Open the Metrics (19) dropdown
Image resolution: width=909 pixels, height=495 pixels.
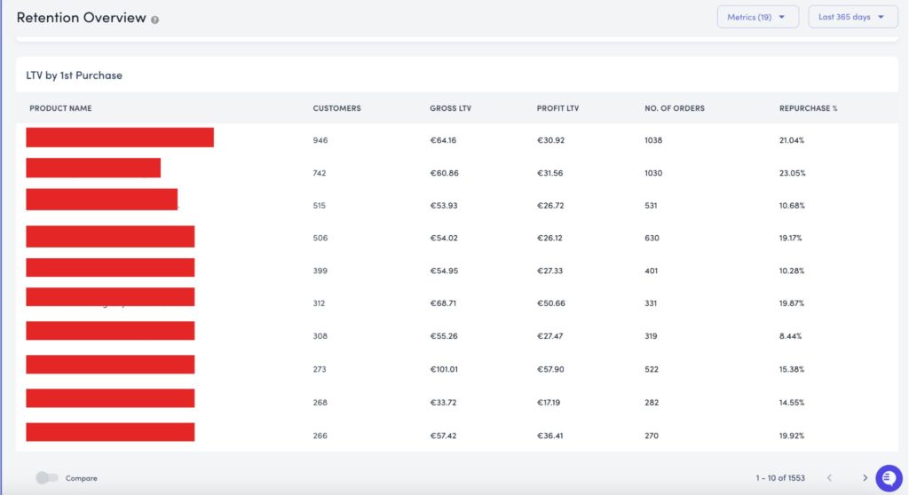(x=758, y=17)
